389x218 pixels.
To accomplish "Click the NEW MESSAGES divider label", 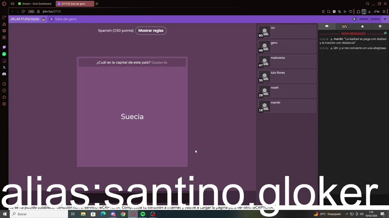I will 353,34.
